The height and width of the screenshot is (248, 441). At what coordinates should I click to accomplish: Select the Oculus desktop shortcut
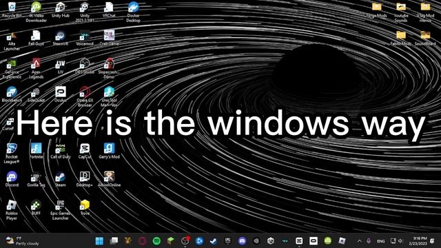click(x=61, y=95)
